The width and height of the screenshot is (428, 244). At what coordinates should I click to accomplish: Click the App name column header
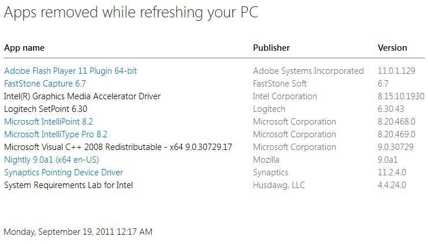[x=24, y=48]
